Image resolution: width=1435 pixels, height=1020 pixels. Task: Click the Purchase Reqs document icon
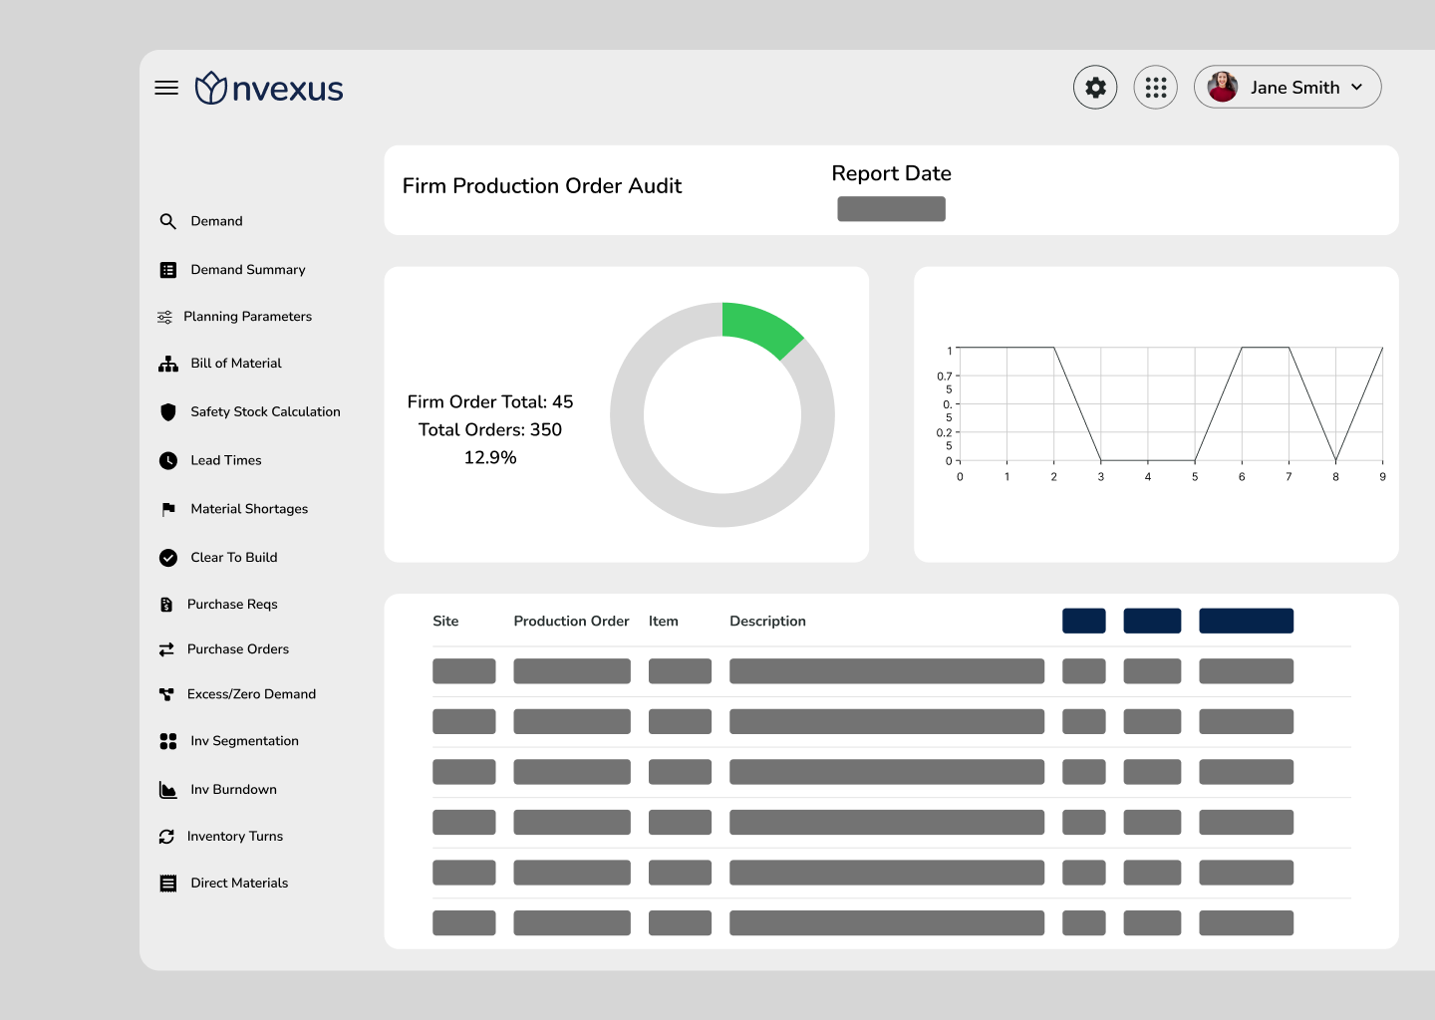pyautogui.click(x=166, y=605)
